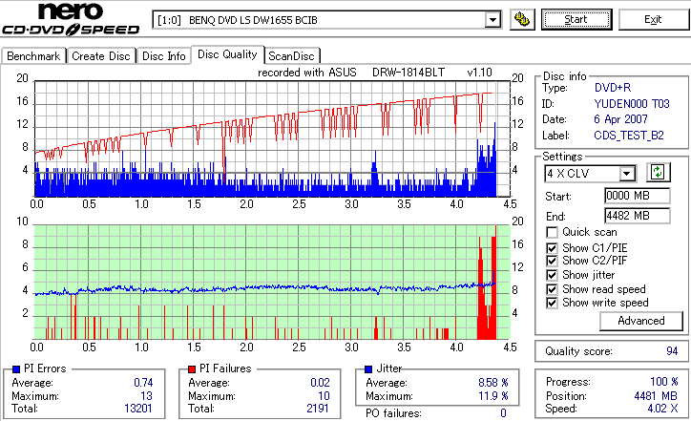Open the Create Disc tab
Screen dimensions: 691x421
coord(101,56)
